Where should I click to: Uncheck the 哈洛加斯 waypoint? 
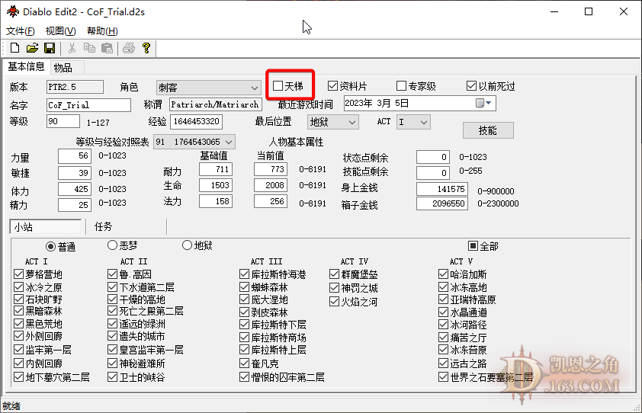[443, 274]
